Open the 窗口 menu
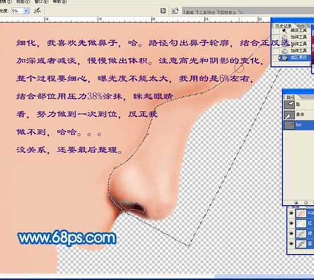This screenshot has width=314, height=280. [x=41, y=2]
